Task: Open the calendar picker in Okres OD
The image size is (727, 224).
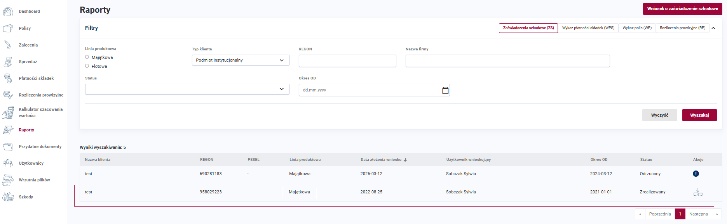Action: click(x=445, y=90)
